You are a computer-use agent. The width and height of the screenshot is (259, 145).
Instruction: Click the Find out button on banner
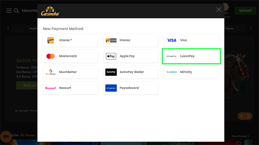pos(27,85)
